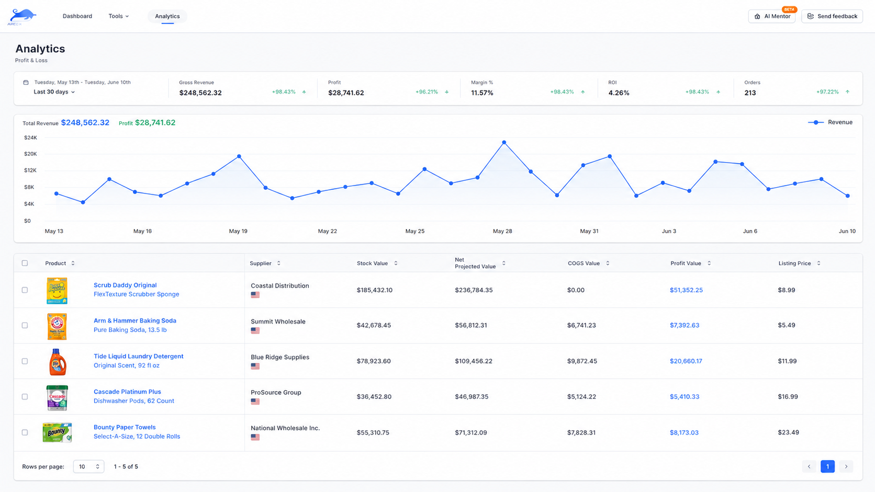Screen dimensions: 875x492
Task: Click the Margin % up-arrow trend icon
Action: point(582,92)
